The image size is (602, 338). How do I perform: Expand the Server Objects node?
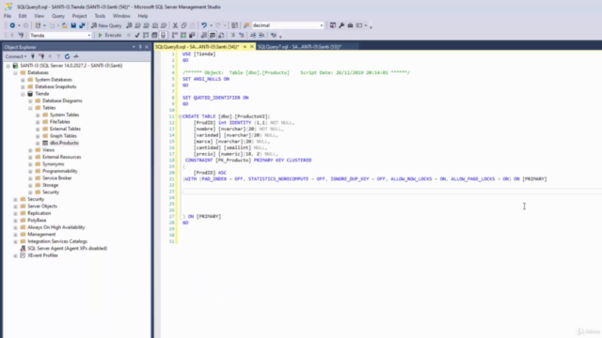click(15, 207)
